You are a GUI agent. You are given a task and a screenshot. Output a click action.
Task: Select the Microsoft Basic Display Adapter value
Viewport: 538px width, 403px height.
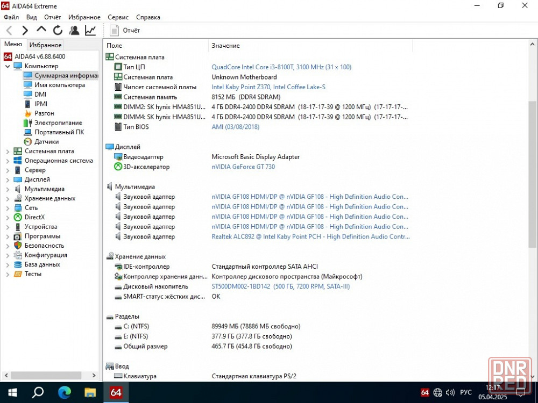[256, 157]
